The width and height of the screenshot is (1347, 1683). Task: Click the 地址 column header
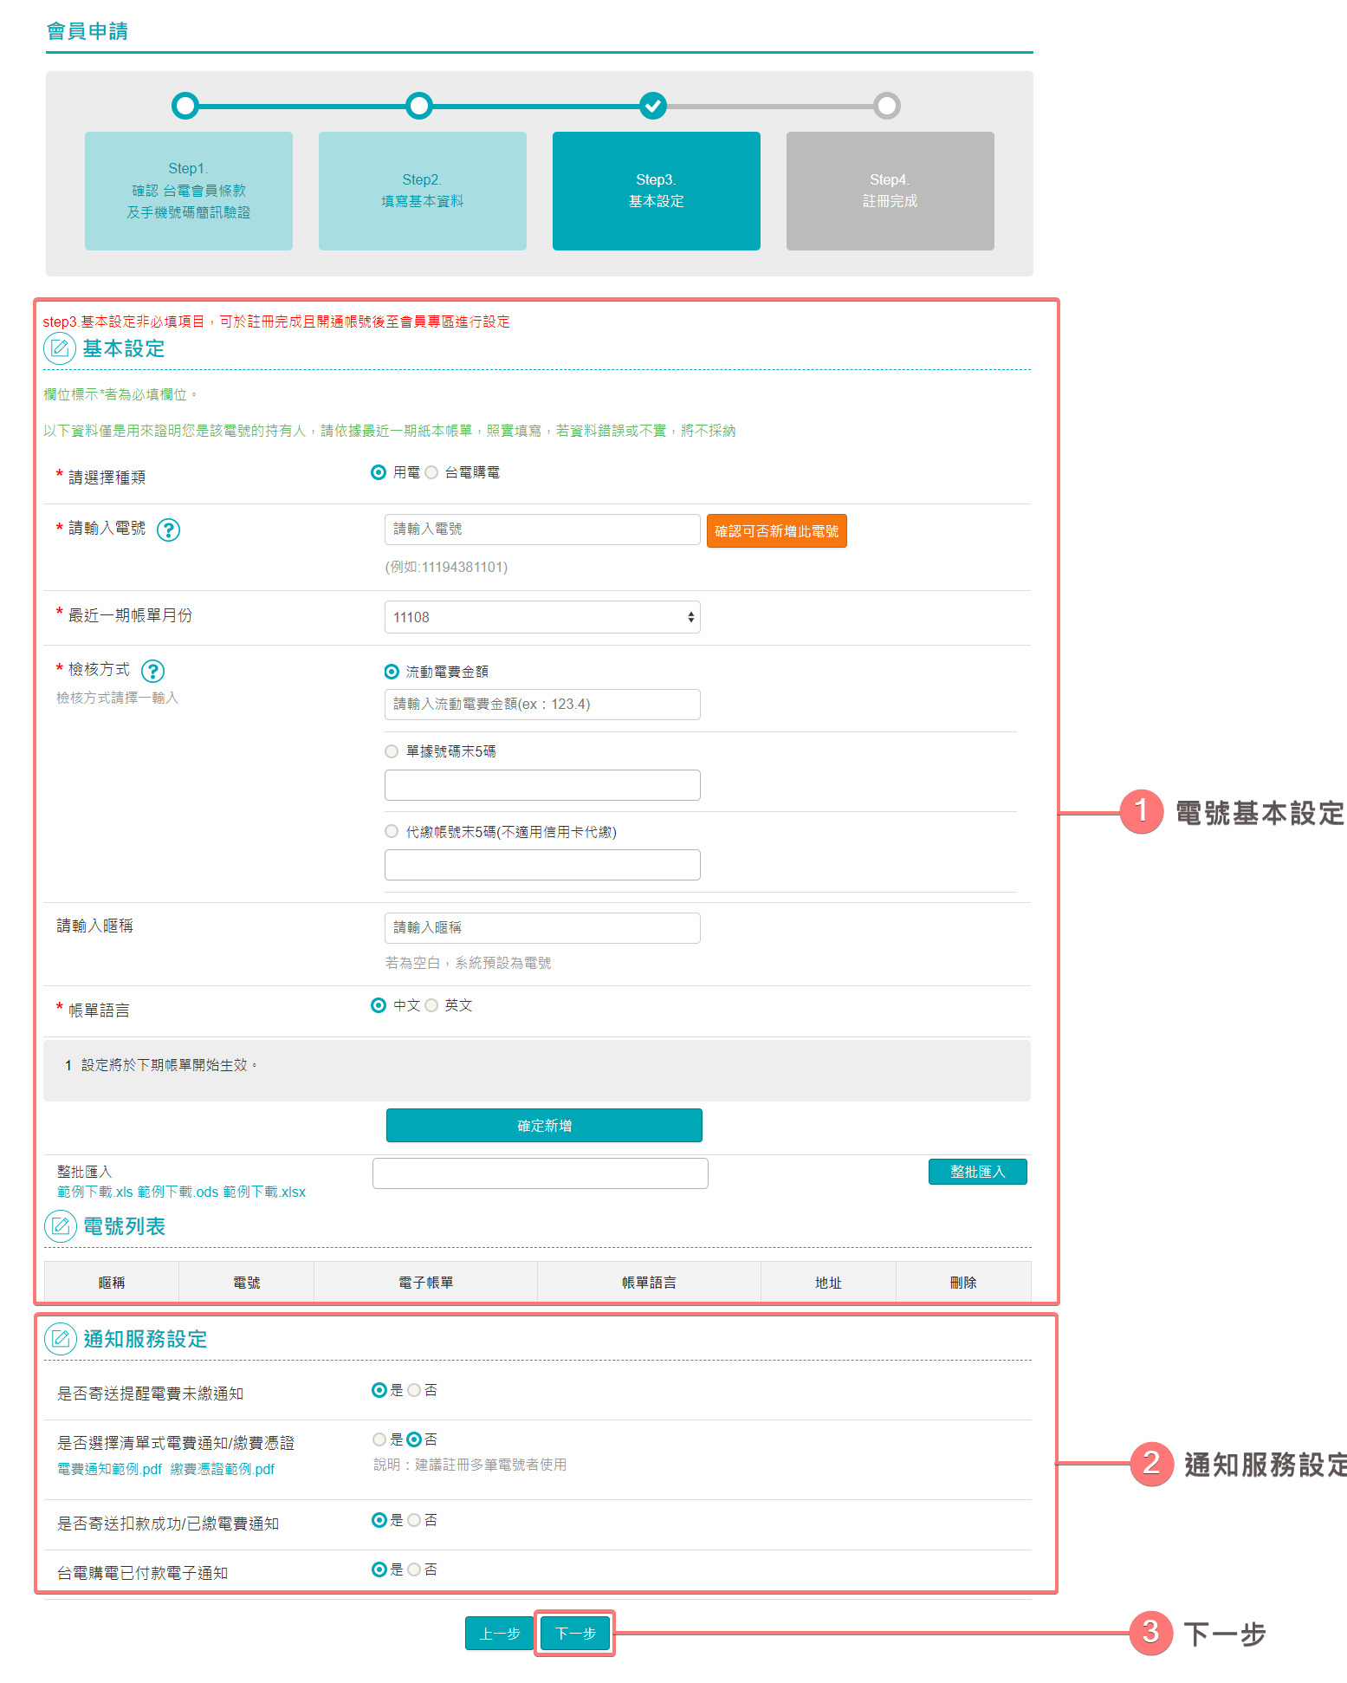pos(829,1283)
